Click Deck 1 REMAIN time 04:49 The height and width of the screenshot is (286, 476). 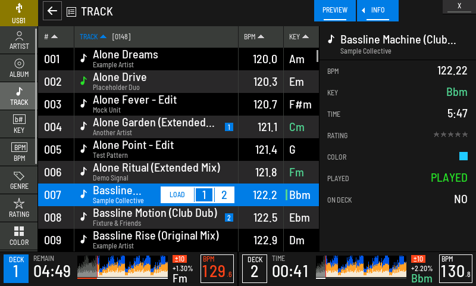pos(52,271)
